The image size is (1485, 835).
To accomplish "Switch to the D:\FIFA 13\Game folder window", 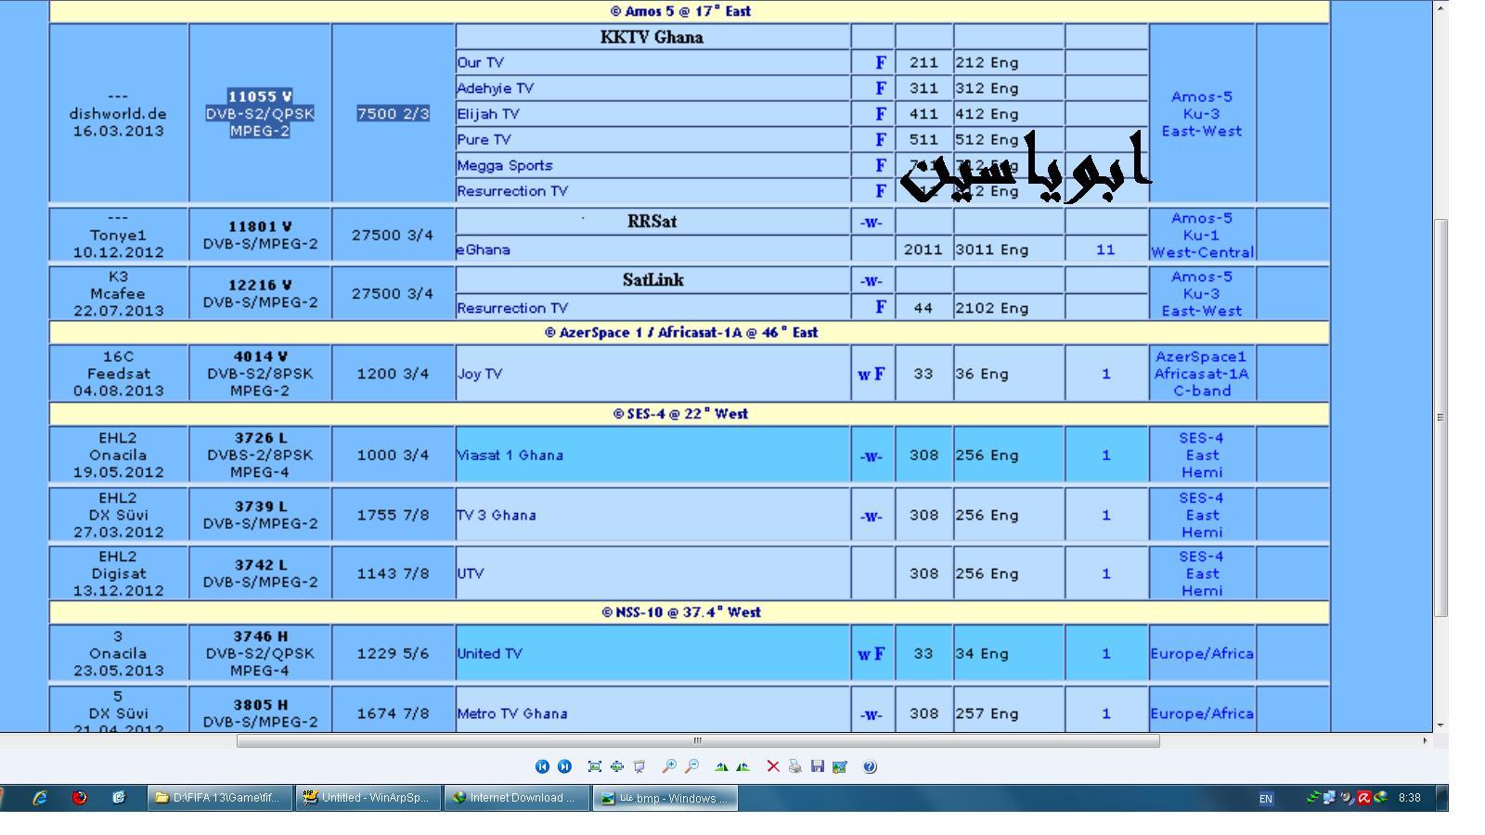I will click(220, 798).
